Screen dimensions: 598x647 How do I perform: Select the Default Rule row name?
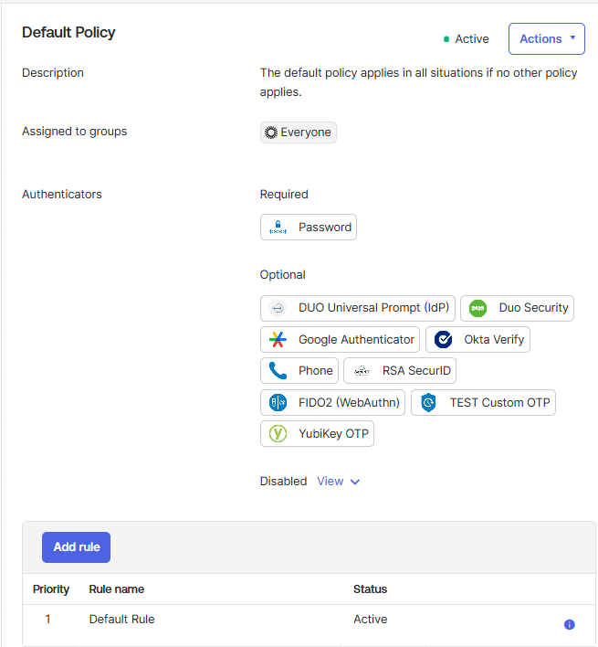[x=121, y=620]
